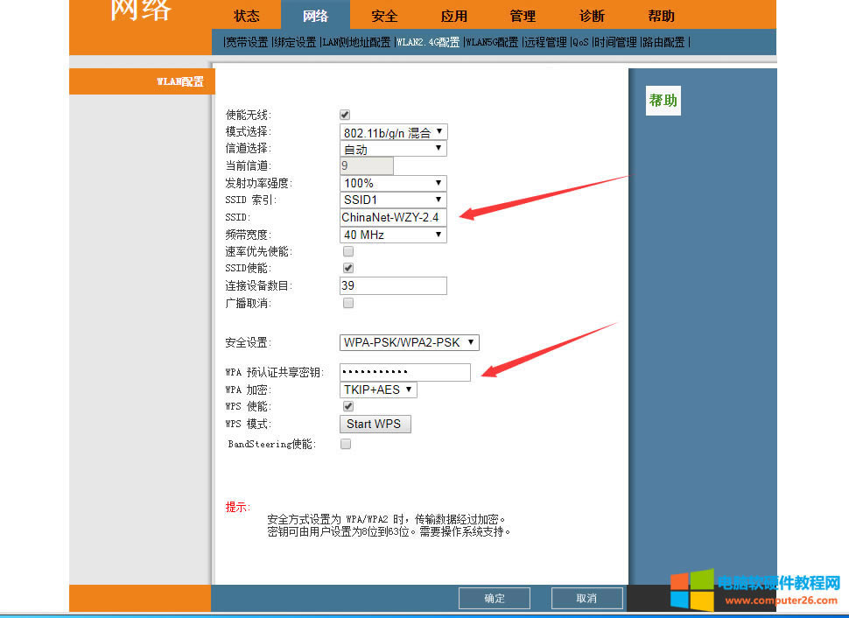849x618 pixels.
Task: Open the 安全 (Security) menu
Action: click(384, 16)
